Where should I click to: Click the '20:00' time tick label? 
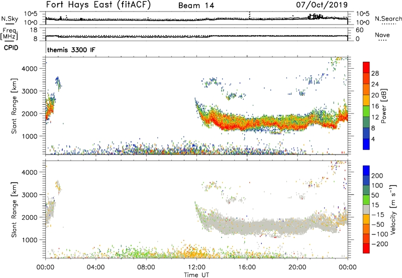(297, 267)
